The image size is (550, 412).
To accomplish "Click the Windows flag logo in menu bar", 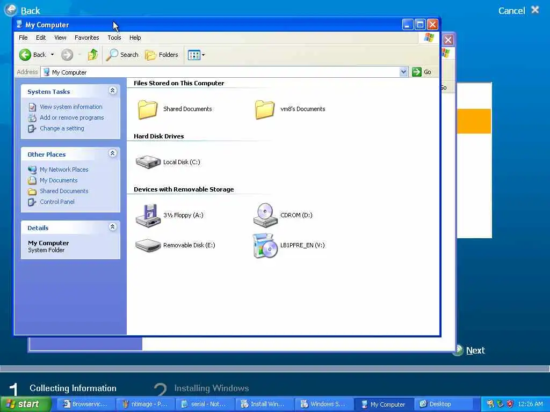I will [429, 38].
